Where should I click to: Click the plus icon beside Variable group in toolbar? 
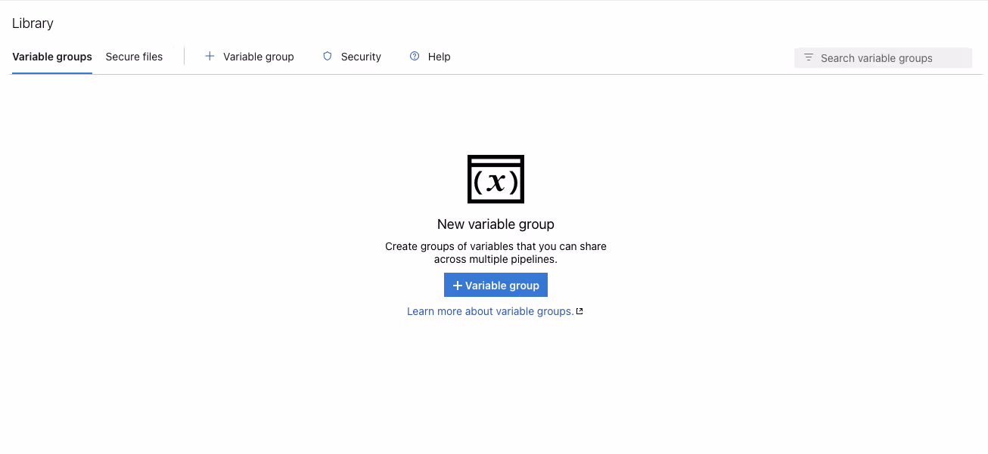[x=210, y=56]
